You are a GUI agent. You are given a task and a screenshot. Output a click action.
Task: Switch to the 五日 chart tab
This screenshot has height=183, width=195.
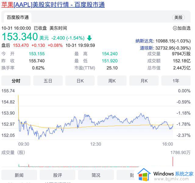click(48, 81)
